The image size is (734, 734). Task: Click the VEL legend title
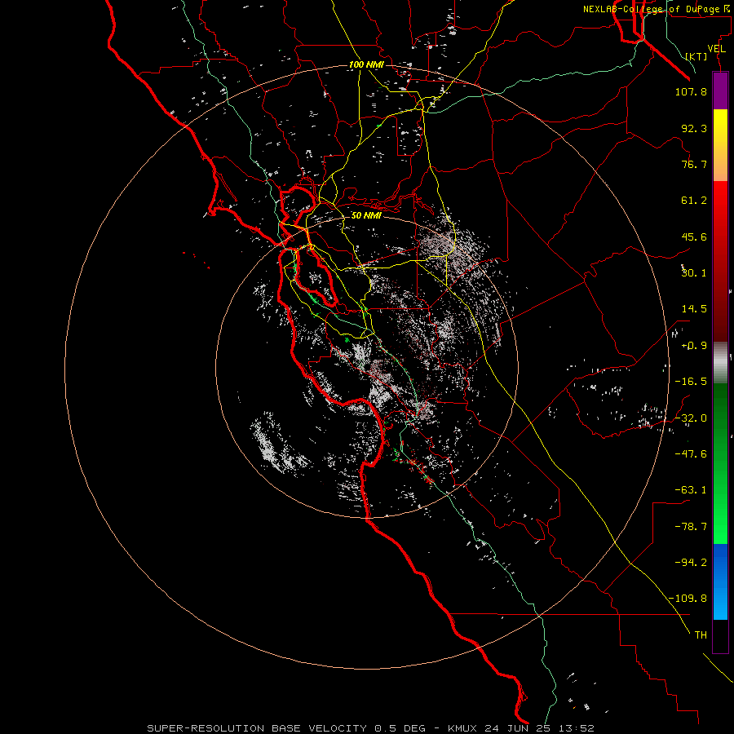716,49
